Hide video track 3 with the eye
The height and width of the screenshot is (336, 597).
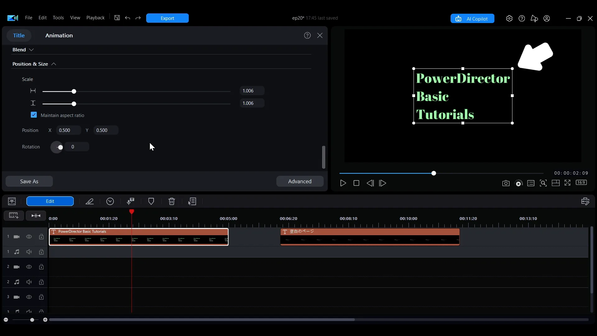click(x=29, y=297)
